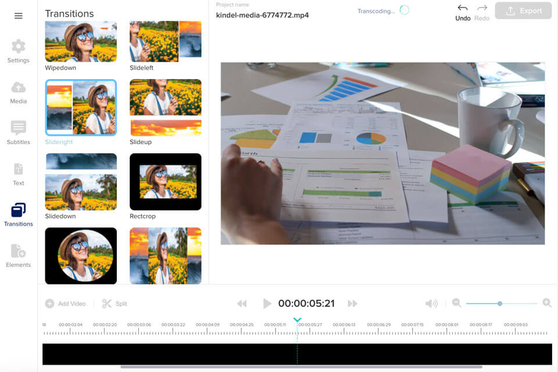Click timeline ruler mark 00:00:03:22

click(x=173, y=325)
